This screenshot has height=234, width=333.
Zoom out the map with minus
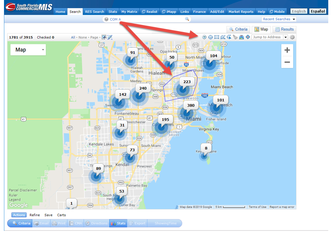click(287, 62)
